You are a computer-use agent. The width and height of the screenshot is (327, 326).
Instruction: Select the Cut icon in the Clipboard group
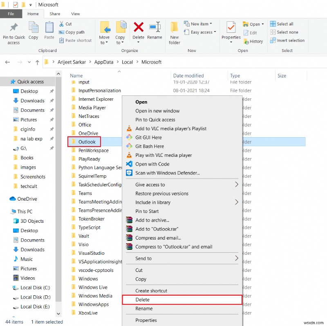(62, 24)
